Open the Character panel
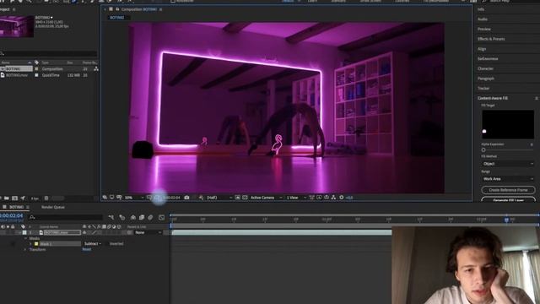The width and height of the screenshot is (540, 304). tap(486, 68)
